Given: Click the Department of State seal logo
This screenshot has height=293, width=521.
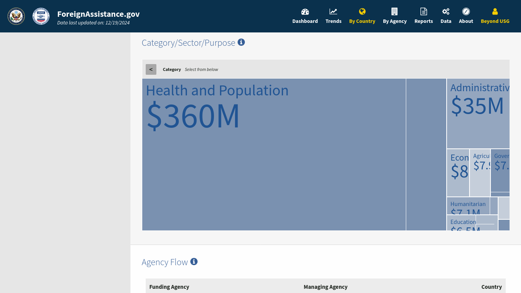Looking at the screenshot, I should (x=16, y=16).
